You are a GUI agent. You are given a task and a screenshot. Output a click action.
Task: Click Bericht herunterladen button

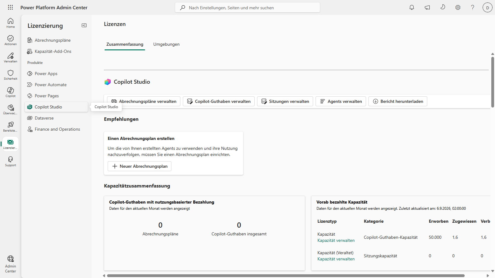click(398, 101)
